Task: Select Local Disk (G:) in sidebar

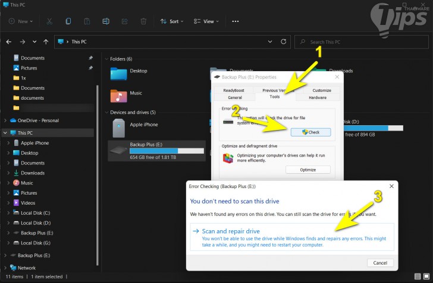Action: [35, 243]
